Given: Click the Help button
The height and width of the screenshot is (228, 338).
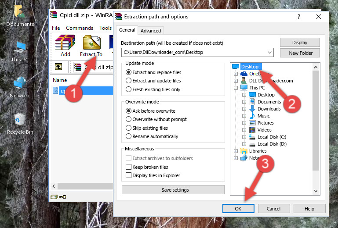Looking at the screenshot, I should pyautogui.click(x=309, y=209).
